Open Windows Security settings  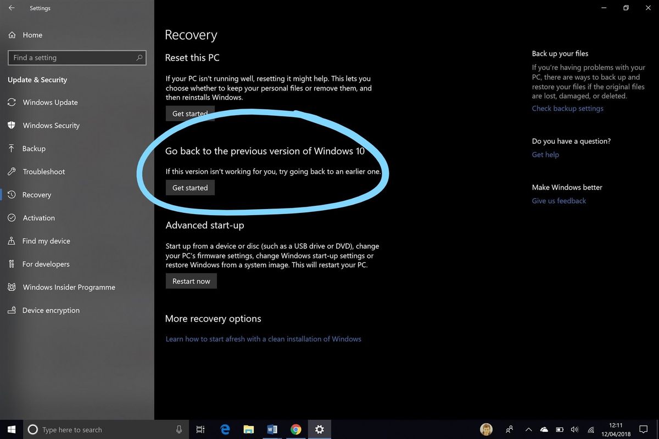point(52,125)
